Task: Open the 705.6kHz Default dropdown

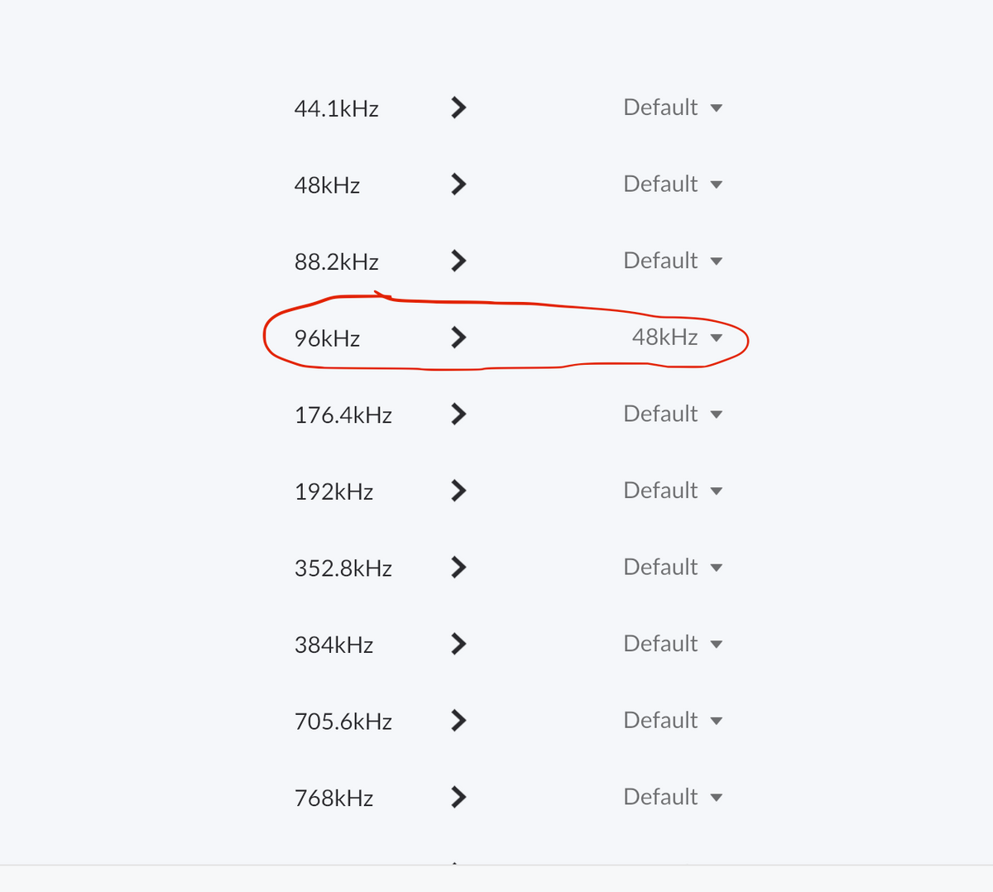Action: point(673,721)
